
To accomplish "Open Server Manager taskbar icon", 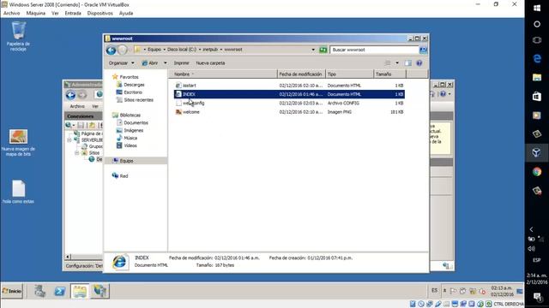I will 40,291.
